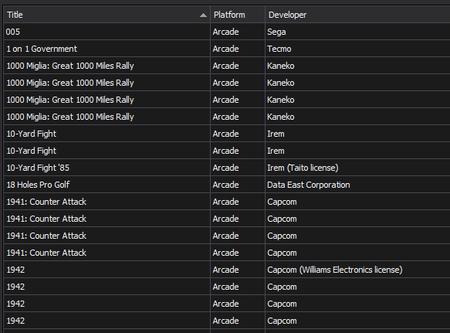
Task: Select the first 10-Yard Fight row
Action: [227, 134]
